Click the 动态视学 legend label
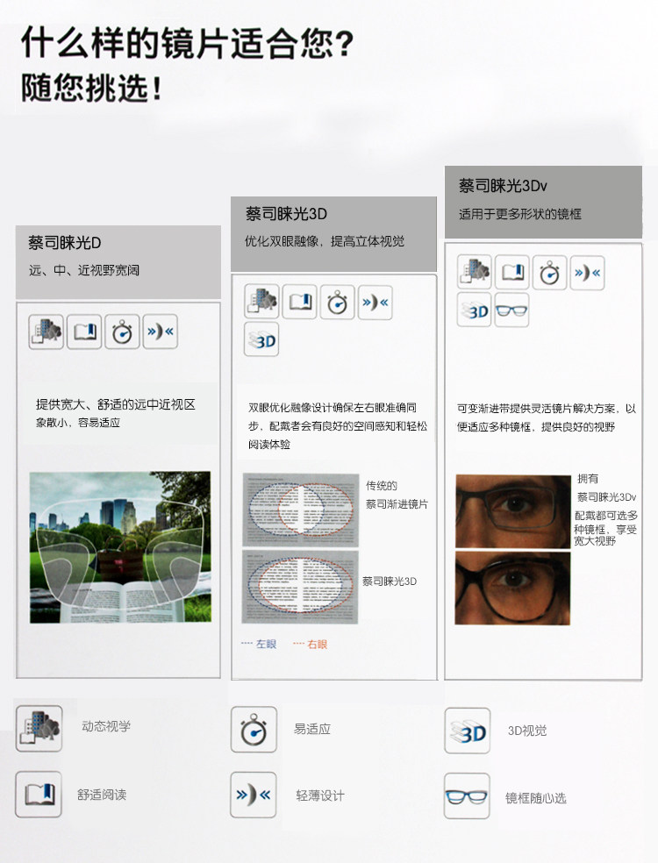The height and width of the screenshot is (863, 658). (x=106, y=726)
